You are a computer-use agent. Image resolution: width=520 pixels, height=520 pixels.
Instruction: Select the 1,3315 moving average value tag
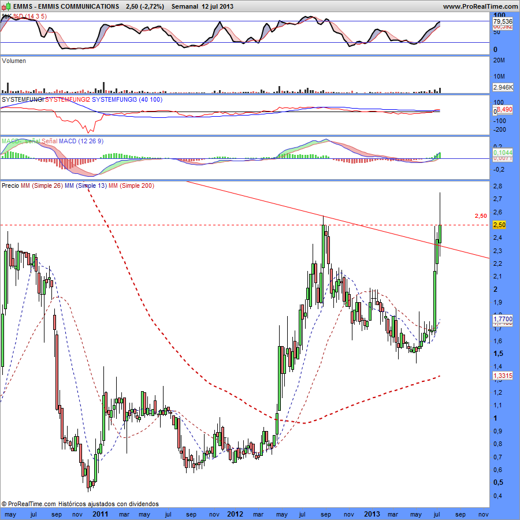click(503, 376)
